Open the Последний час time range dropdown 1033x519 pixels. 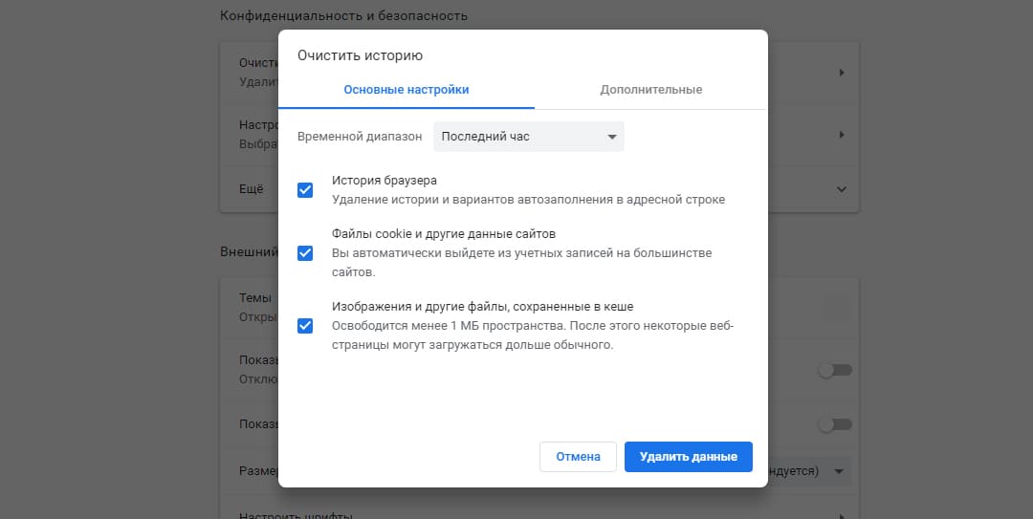[528, 137]
